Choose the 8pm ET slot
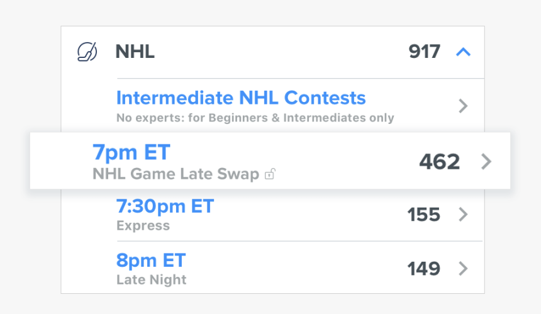Viewport: 541px width, 314px height. point(151,259)
